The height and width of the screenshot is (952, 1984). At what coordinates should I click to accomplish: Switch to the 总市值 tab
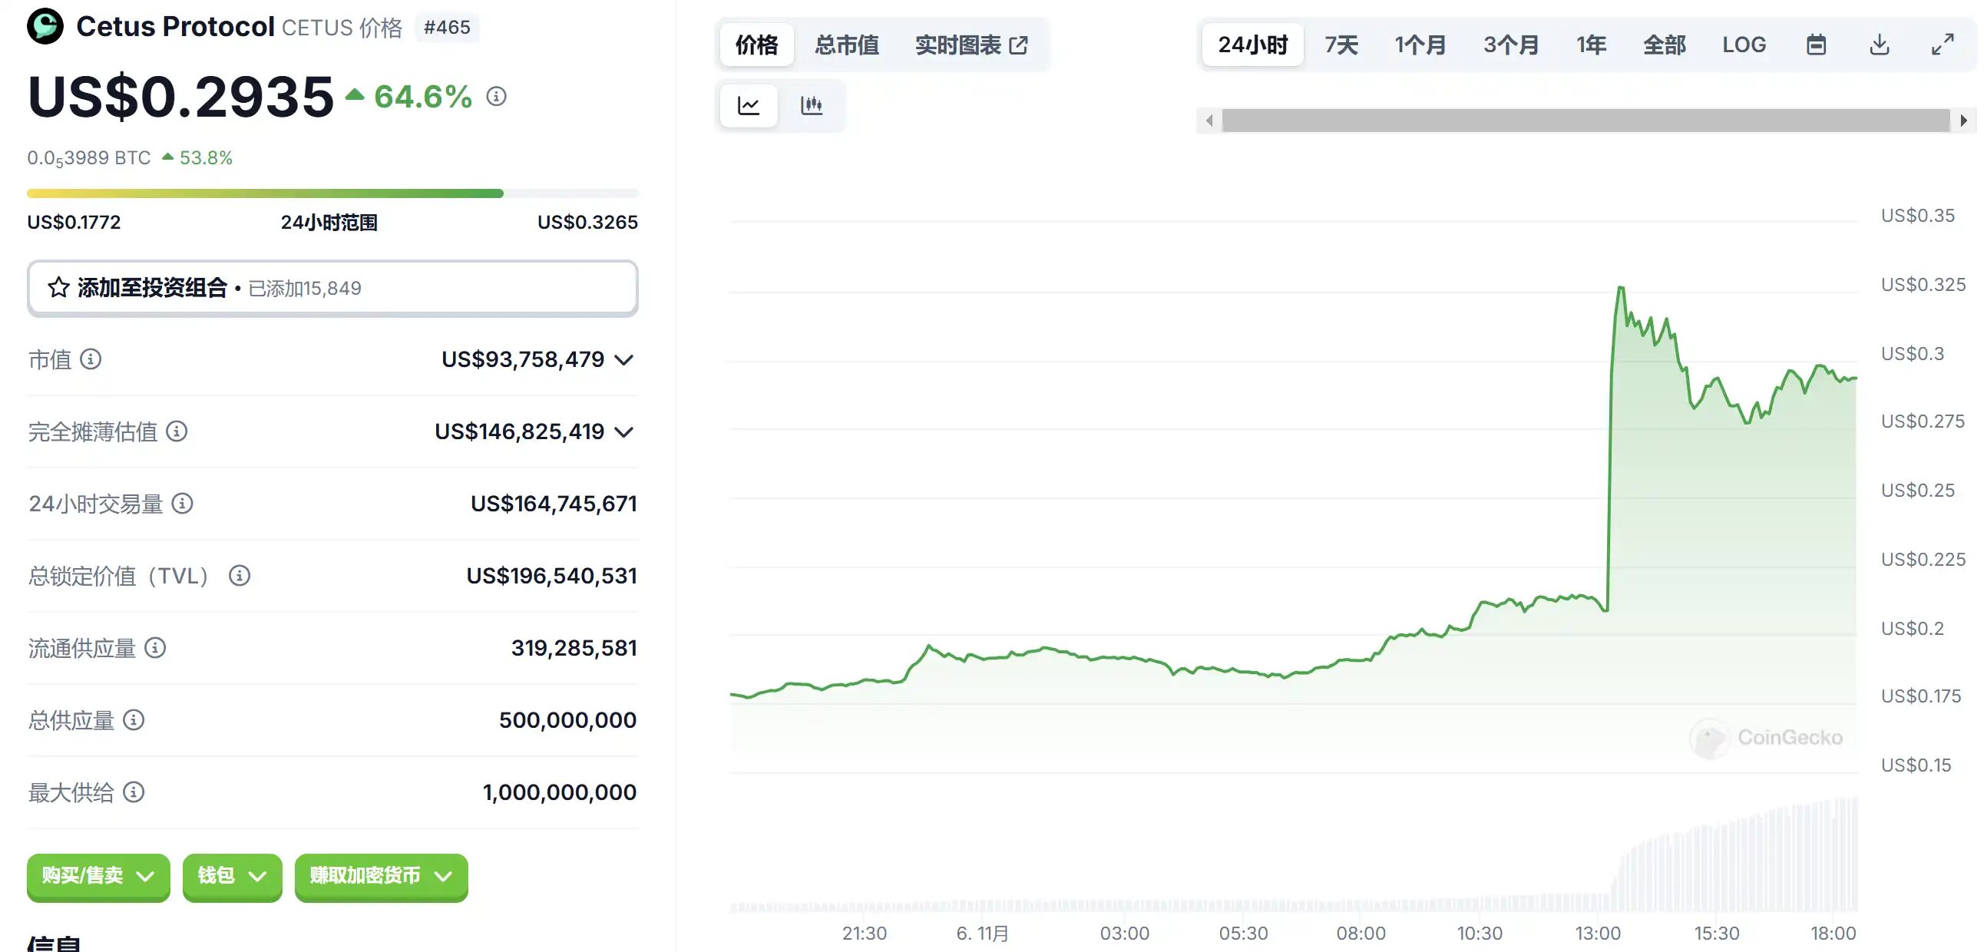coord(846,45)
